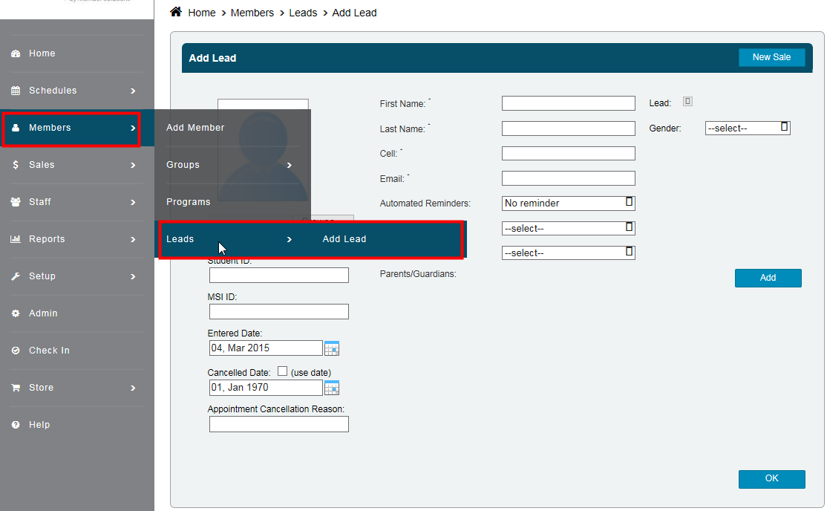Screen dimensions: 827x511
Task: Choose Programs in the Members submenu
Action: pyautogui.click(x=189, y=202)
